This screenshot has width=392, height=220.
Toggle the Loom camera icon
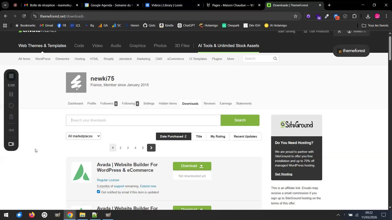coord(11,144)
